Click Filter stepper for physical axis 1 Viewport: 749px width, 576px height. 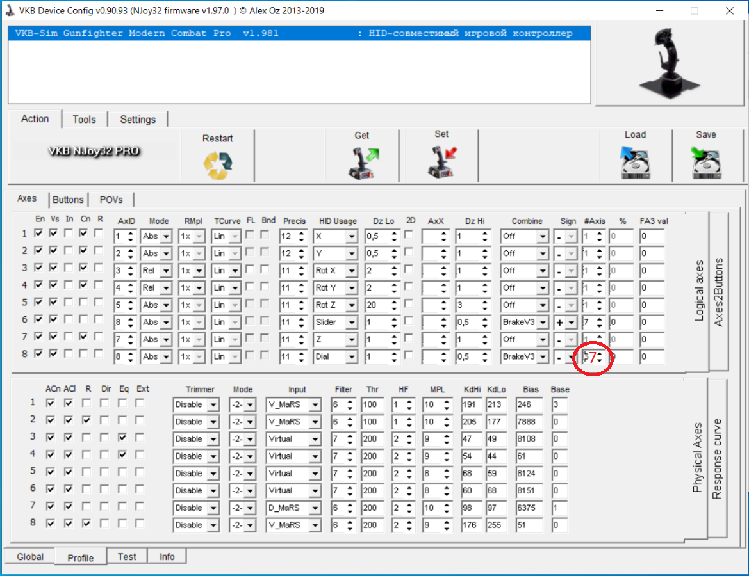point(350,404)
